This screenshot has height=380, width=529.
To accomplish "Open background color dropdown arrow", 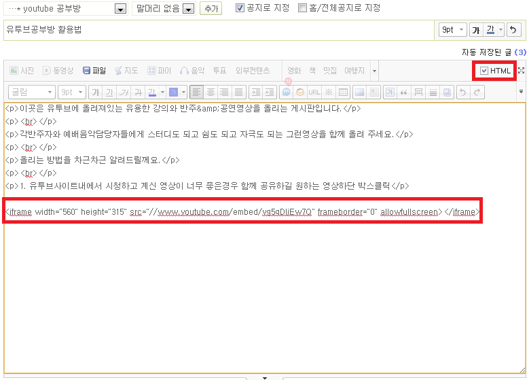I will point(184,92).
